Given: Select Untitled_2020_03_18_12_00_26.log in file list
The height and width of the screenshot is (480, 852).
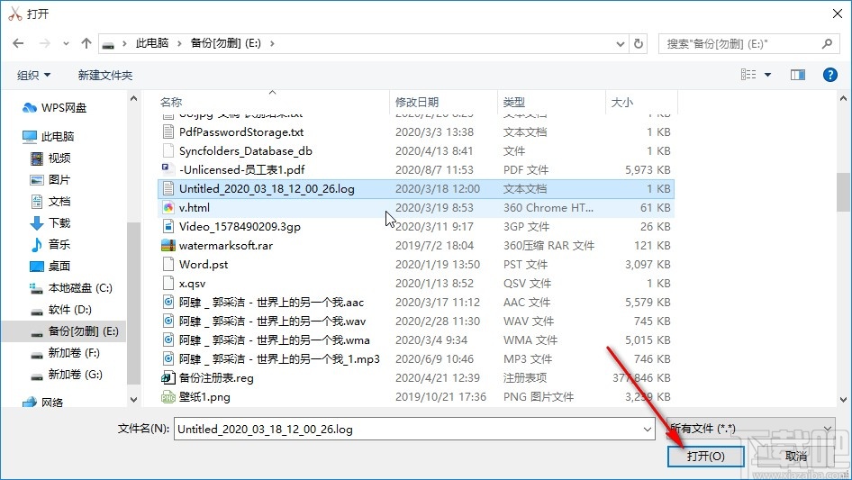Looking at the screenshot, I should coord(416,188).
